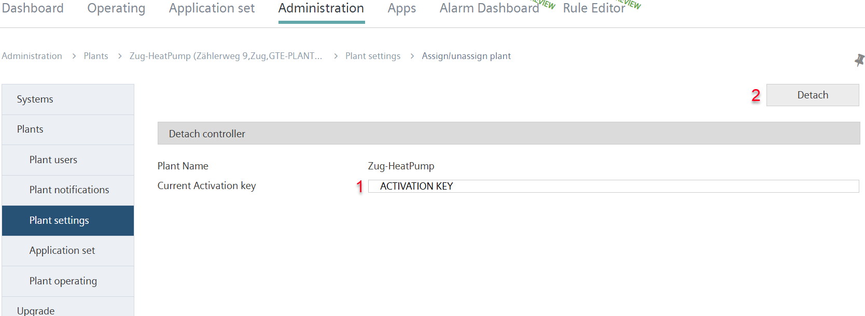Go to Plants breadcrumb link
Screen dimensions: 865x316
click(x=96, y=56)
